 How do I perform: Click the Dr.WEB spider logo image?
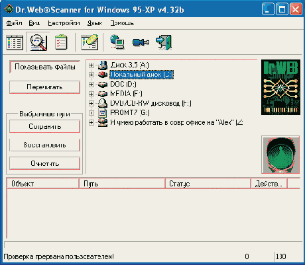pyautogui.click(x=280, y=87)
